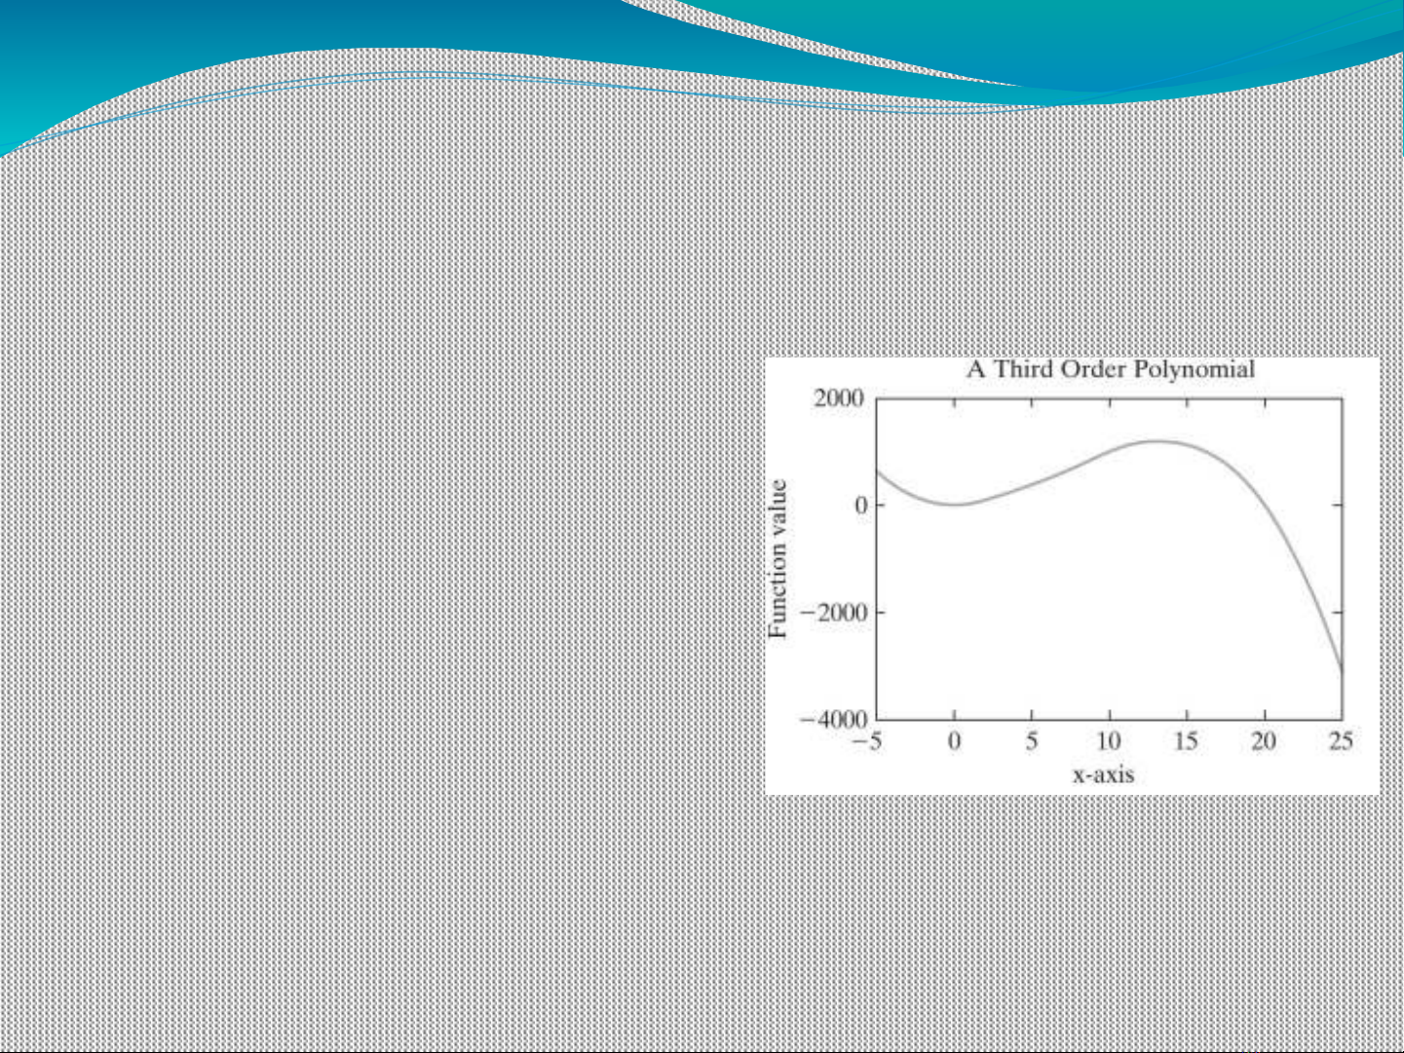Click the empty white area inside the plot under the curve

(x=1072, y=623)
